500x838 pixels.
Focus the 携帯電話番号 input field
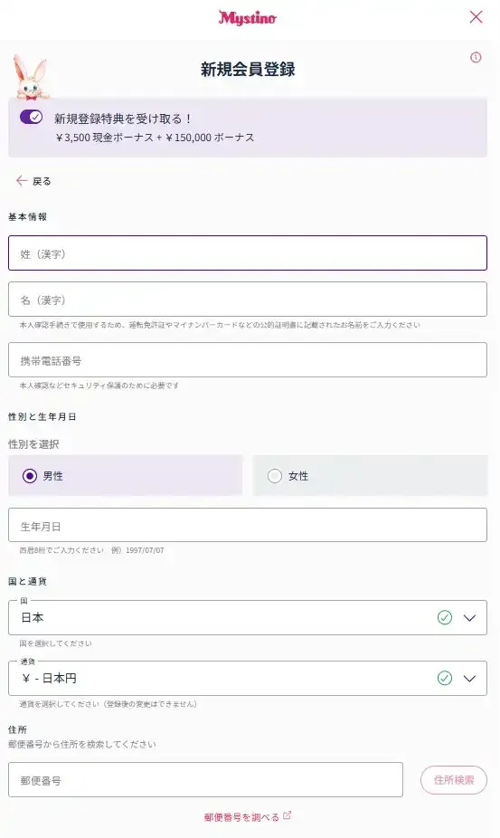pyautogui.click(x=248, y=359)
